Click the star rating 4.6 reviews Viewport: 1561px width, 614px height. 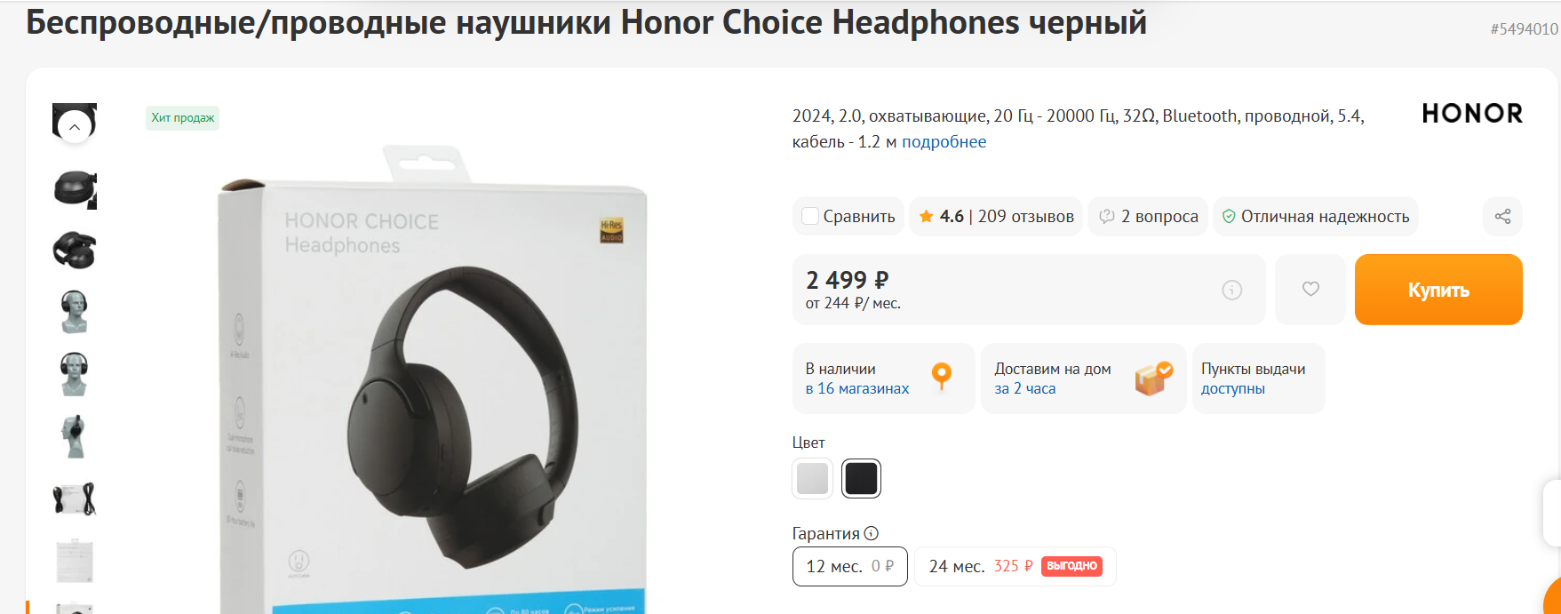coord(996,216)
